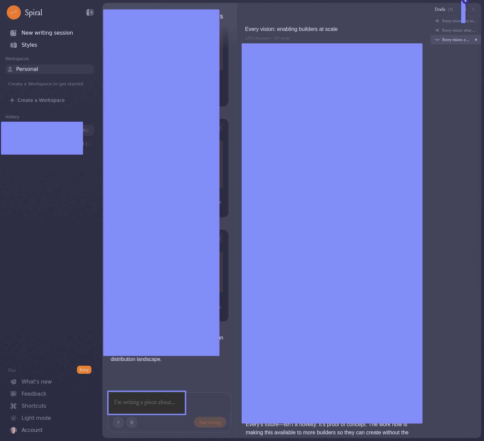Screen dimensions: 484x441
Task: Click the orange Spiral logo
Action: point(14,13)
